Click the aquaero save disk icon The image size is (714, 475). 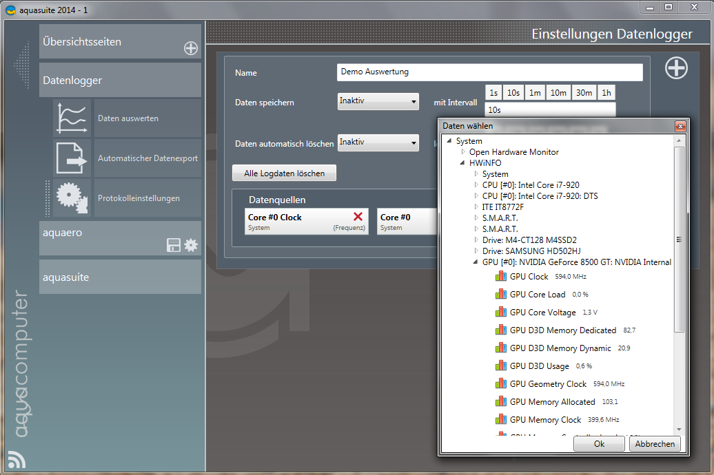174,245
